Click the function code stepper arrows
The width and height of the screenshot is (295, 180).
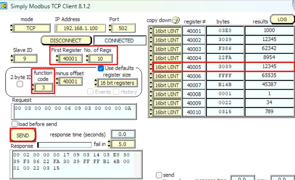[x=33, y=87]
